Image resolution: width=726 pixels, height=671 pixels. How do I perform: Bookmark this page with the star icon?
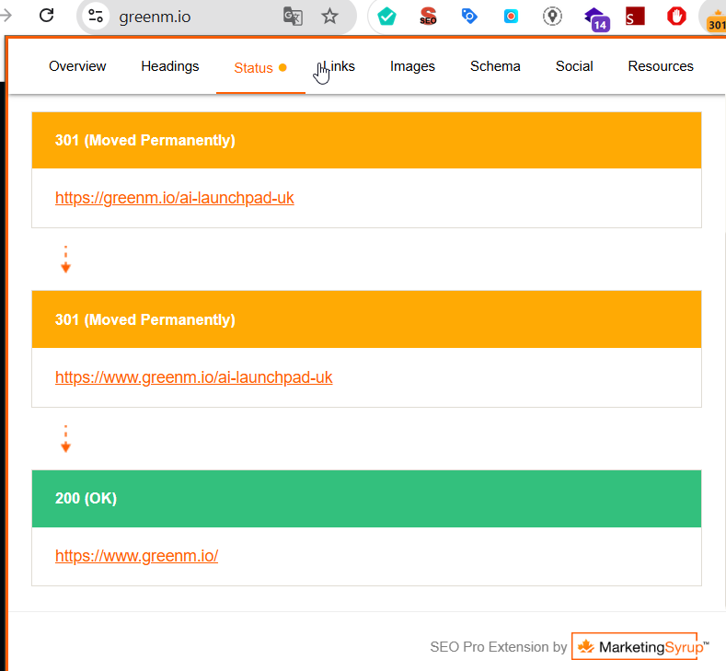click(x=329, y=17)
